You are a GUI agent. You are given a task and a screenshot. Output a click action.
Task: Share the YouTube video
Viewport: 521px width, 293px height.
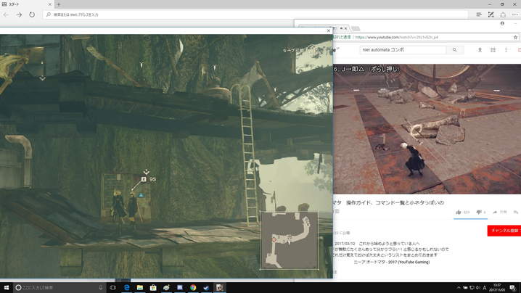500,212
